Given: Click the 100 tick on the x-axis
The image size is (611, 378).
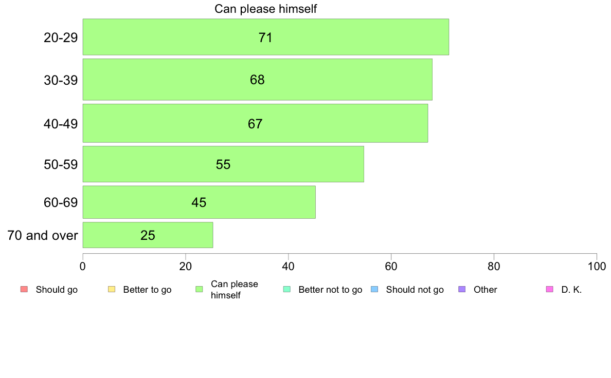Looking at the screenshot, I should tap(597, 266).
